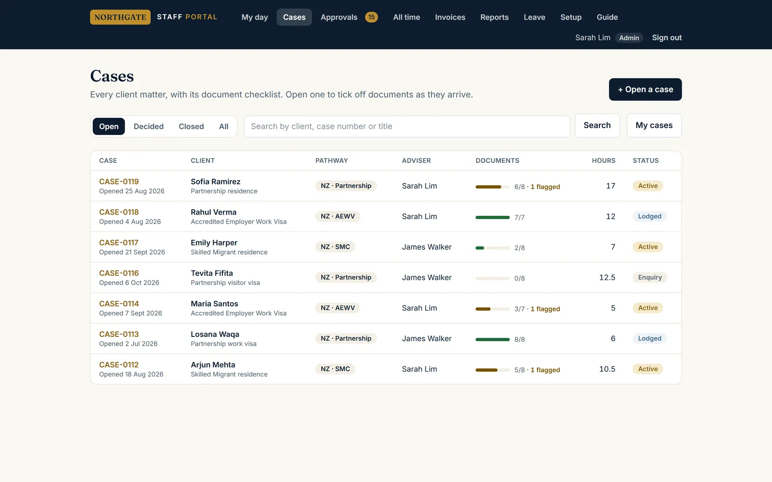Screen dimensions: 772x482
Task: Click the Search button
Action: (x=597, y=125)
